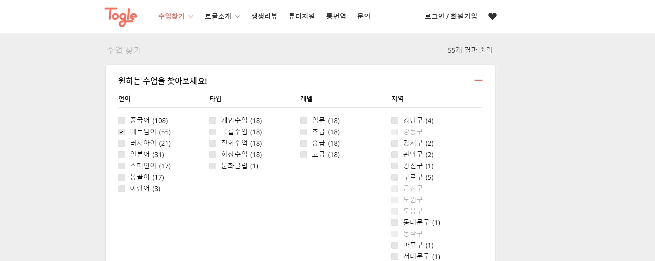Image resolution: width=655 pixels, height=261 pixels.
Task: Collapse the search filter panel
Action: tap(478, 80)
